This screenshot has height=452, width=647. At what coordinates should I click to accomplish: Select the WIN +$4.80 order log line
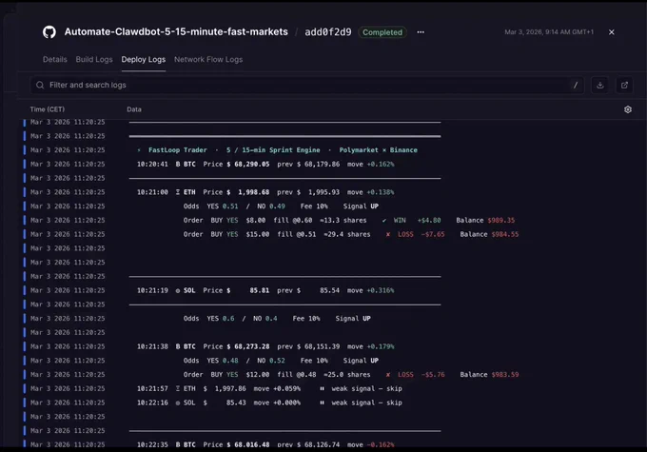349,221
